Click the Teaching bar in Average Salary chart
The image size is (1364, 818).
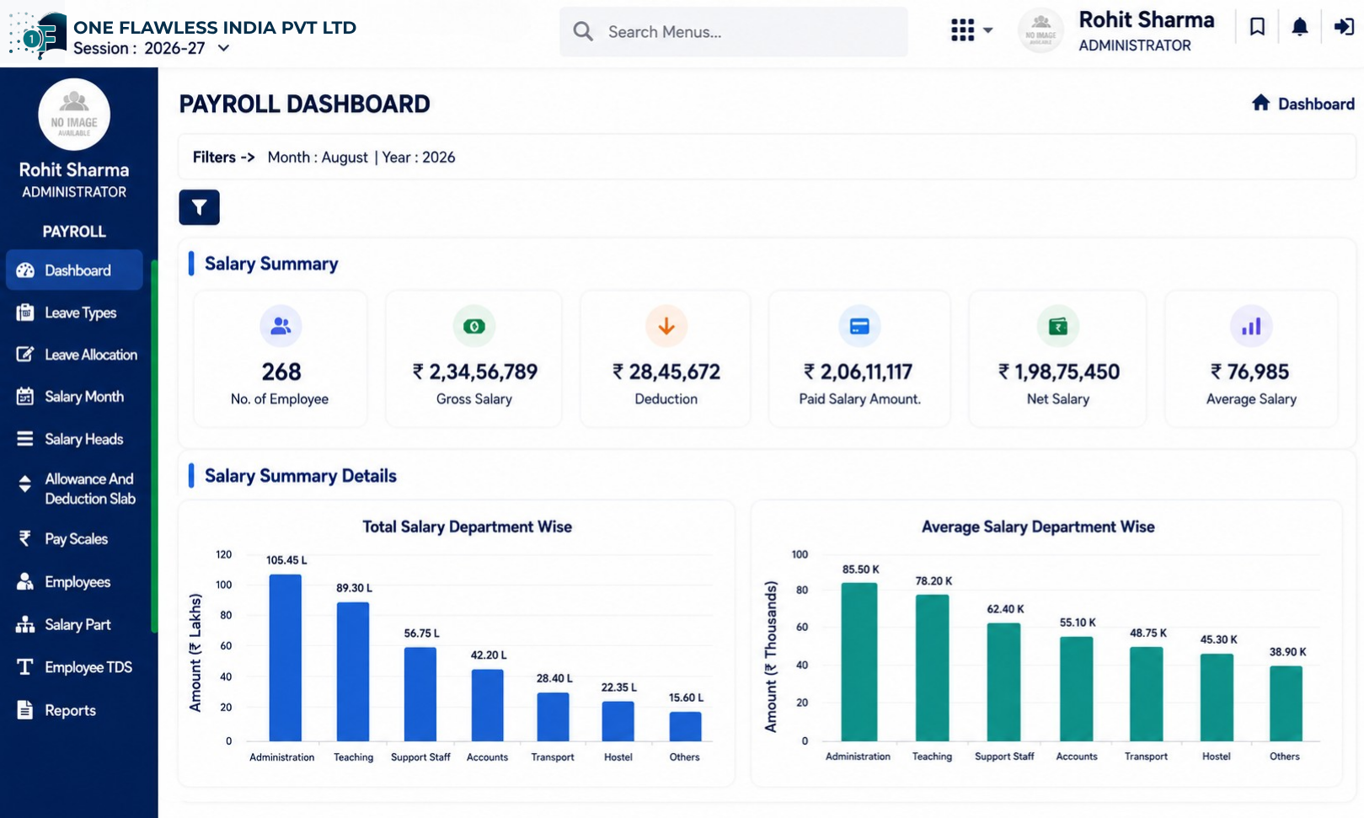coord(933,668)
